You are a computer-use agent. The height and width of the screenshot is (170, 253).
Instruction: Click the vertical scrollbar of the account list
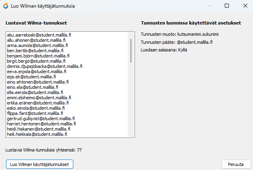pyautogui.click(x=131, y=48)
